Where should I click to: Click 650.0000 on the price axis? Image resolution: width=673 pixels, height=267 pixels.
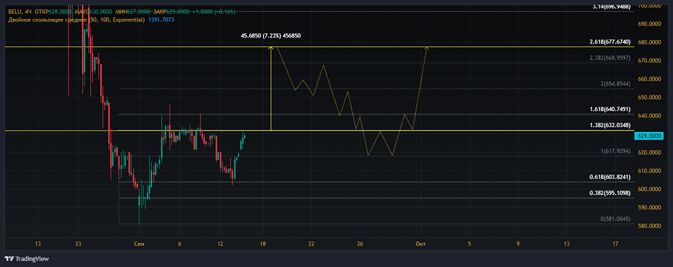[x=649, y=98]
